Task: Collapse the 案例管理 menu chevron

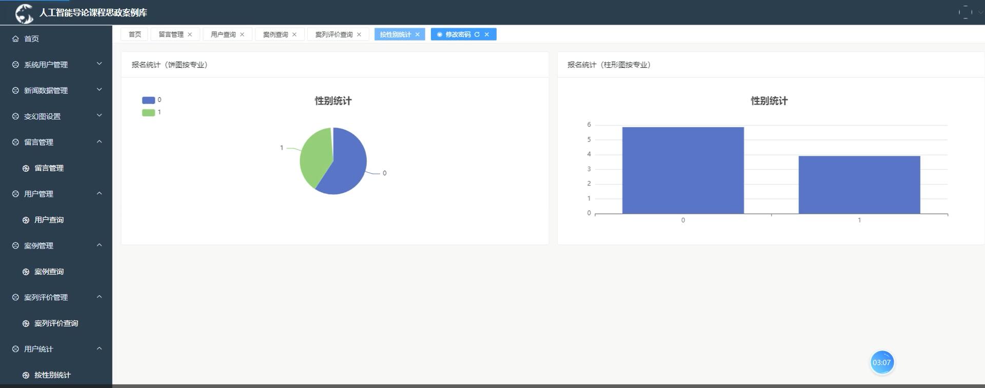Action: [x=100, y=245]
